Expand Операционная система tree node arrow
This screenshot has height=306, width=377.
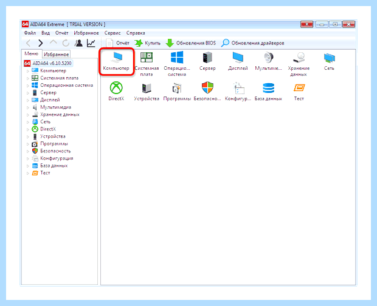click(x=28, y=86)
